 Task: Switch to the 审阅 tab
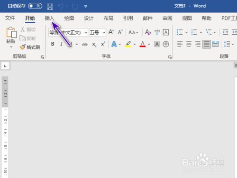167,18
